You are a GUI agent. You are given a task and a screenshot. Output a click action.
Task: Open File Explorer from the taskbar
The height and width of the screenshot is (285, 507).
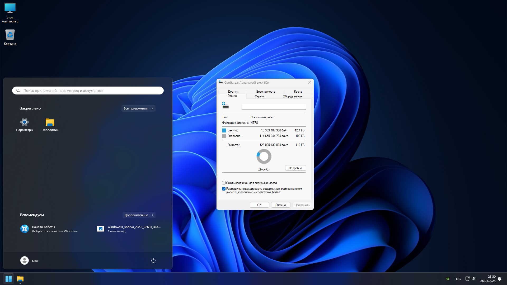point(20,279)
